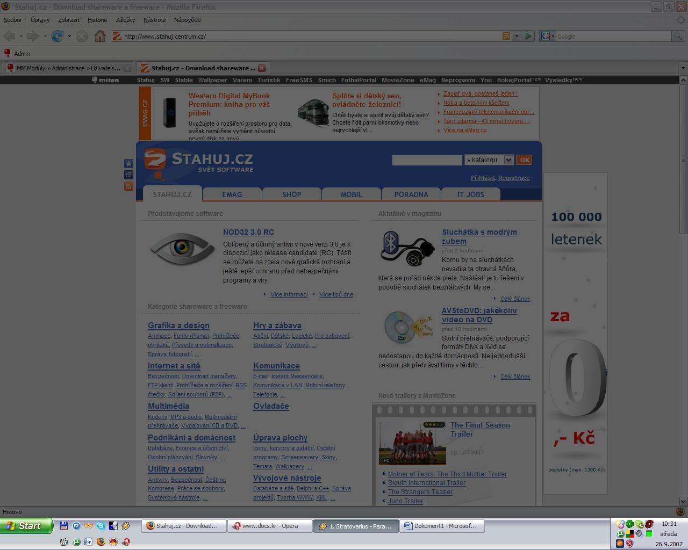Launch Skype from the quick launch
The height and width of the screenshot is (550, 688).
click(x=101, y=526)
